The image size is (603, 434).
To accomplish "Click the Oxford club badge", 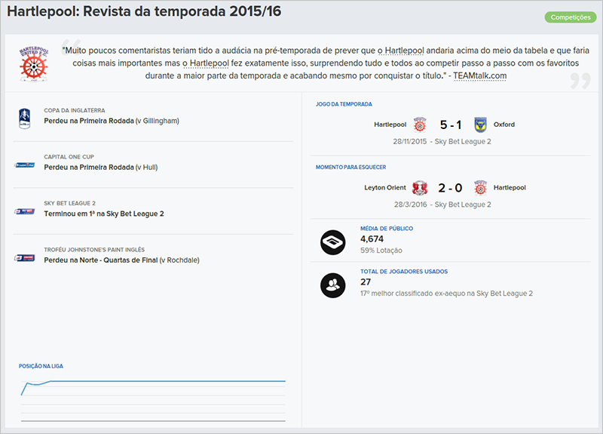I will click(x=479, y=125).
